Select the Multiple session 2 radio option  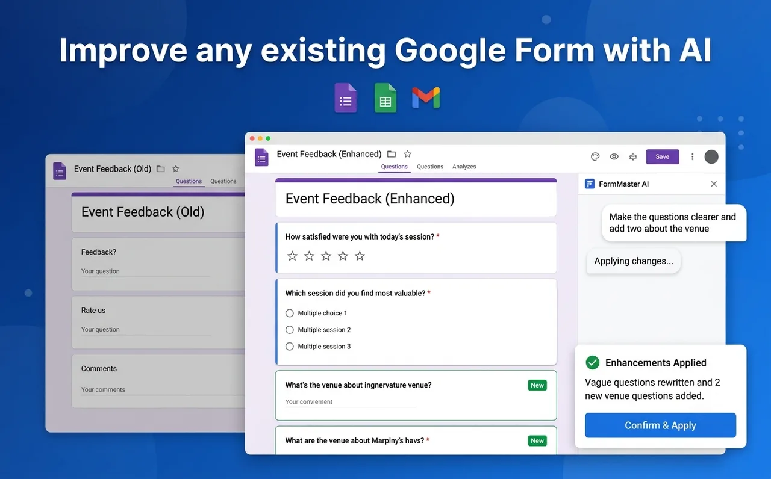(290, 330)
